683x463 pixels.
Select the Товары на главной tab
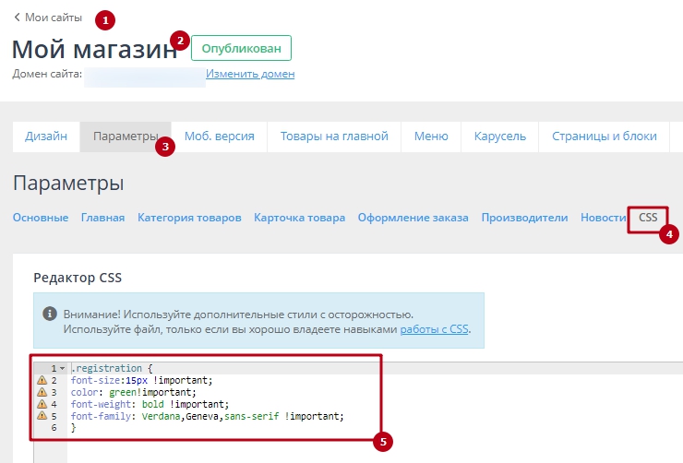pos(334,137)
